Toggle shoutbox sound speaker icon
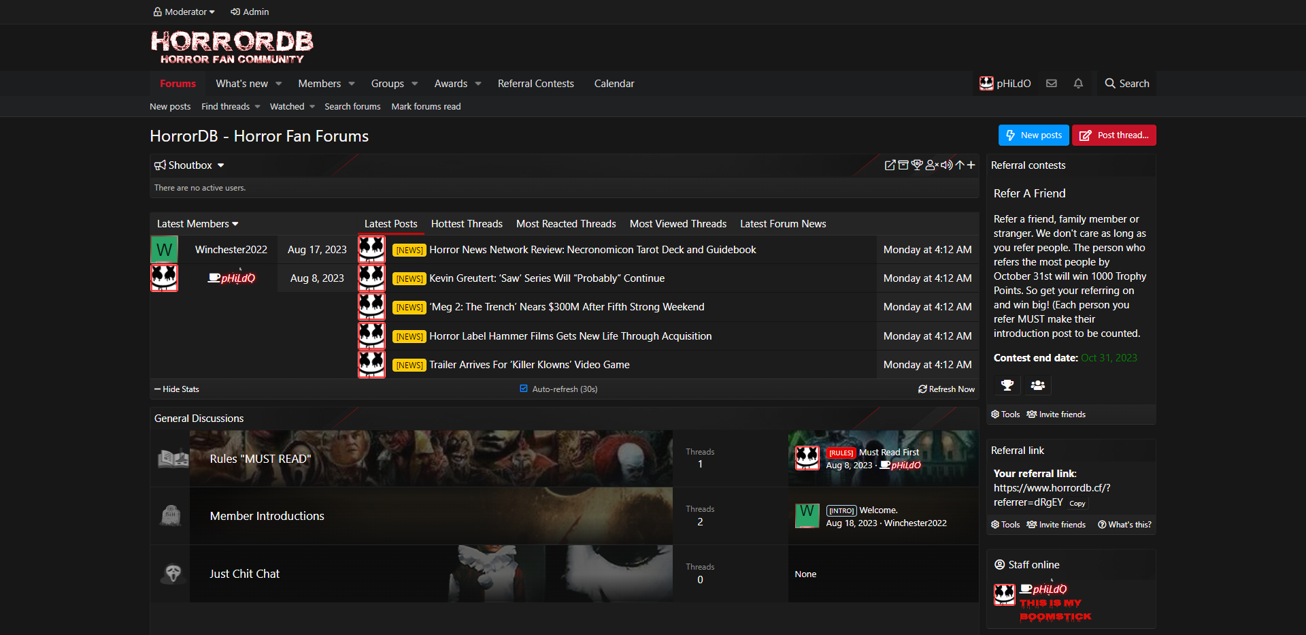This screenshot has height=635, width=1306. 946,165
